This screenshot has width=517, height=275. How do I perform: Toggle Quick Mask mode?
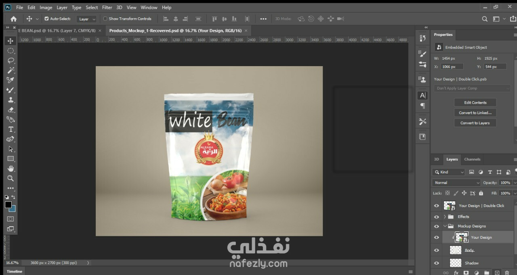click(x=11, y=219)
